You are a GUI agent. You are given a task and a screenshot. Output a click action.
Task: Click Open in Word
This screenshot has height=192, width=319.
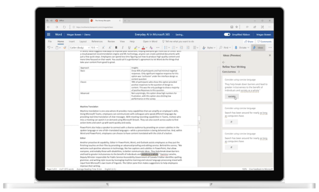pyautogui.click(x=150, y=41)
